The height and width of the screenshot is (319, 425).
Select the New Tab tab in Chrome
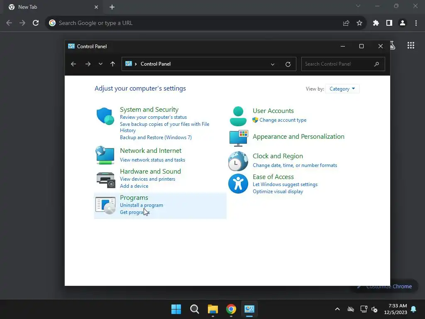click(x=53, y=7)
